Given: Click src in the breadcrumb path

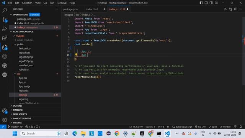Looking at the screenshot, I should (x=78, y=15).
